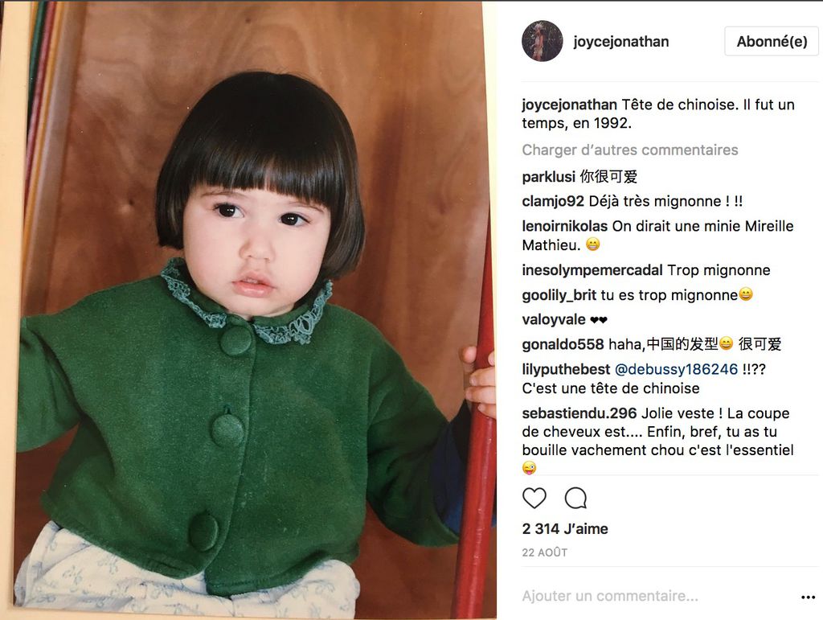823x620 pixels.
Task: Open the @debussy186246 mention link
Action: tap(676, 369)
